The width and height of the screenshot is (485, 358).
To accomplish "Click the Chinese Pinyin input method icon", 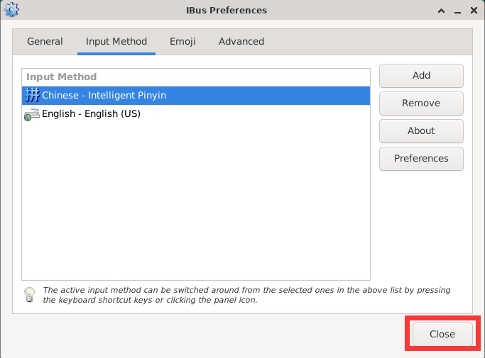I will 32,95.
